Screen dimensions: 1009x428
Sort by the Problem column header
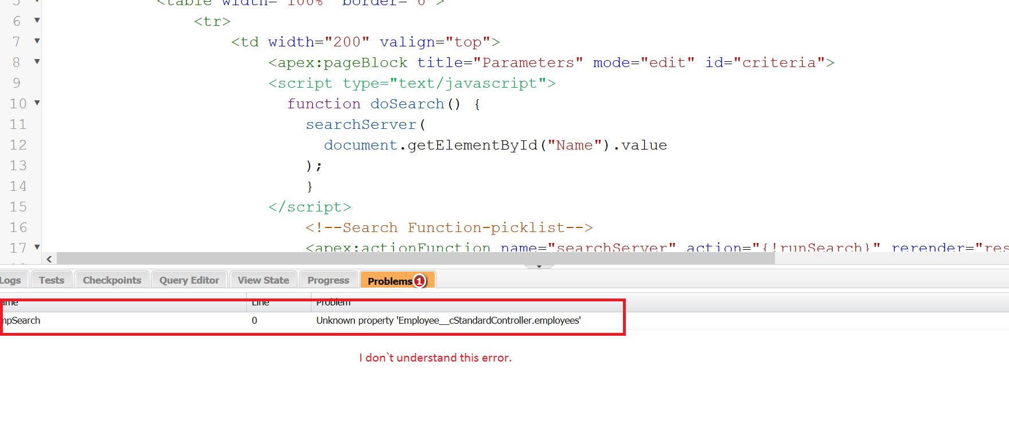(x=333, y=303)
